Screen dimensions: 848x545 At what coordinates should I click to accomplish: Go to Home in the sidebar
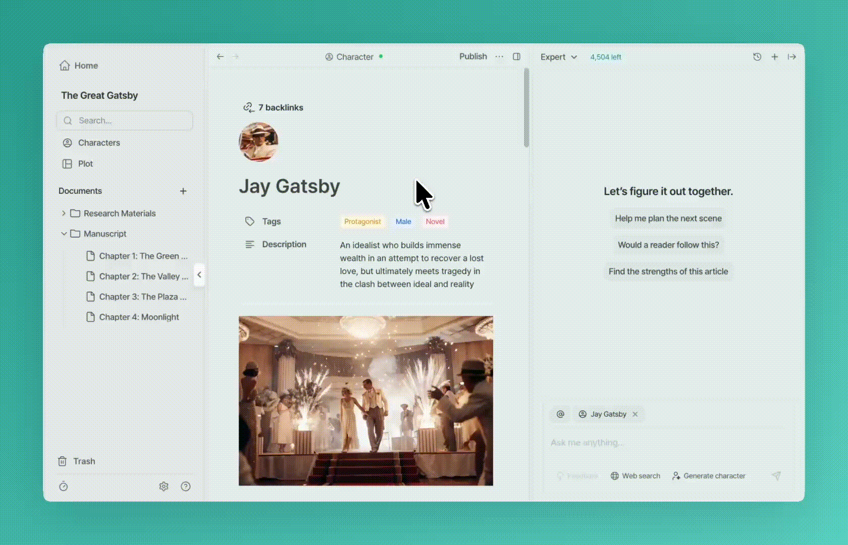click(79, 66)
